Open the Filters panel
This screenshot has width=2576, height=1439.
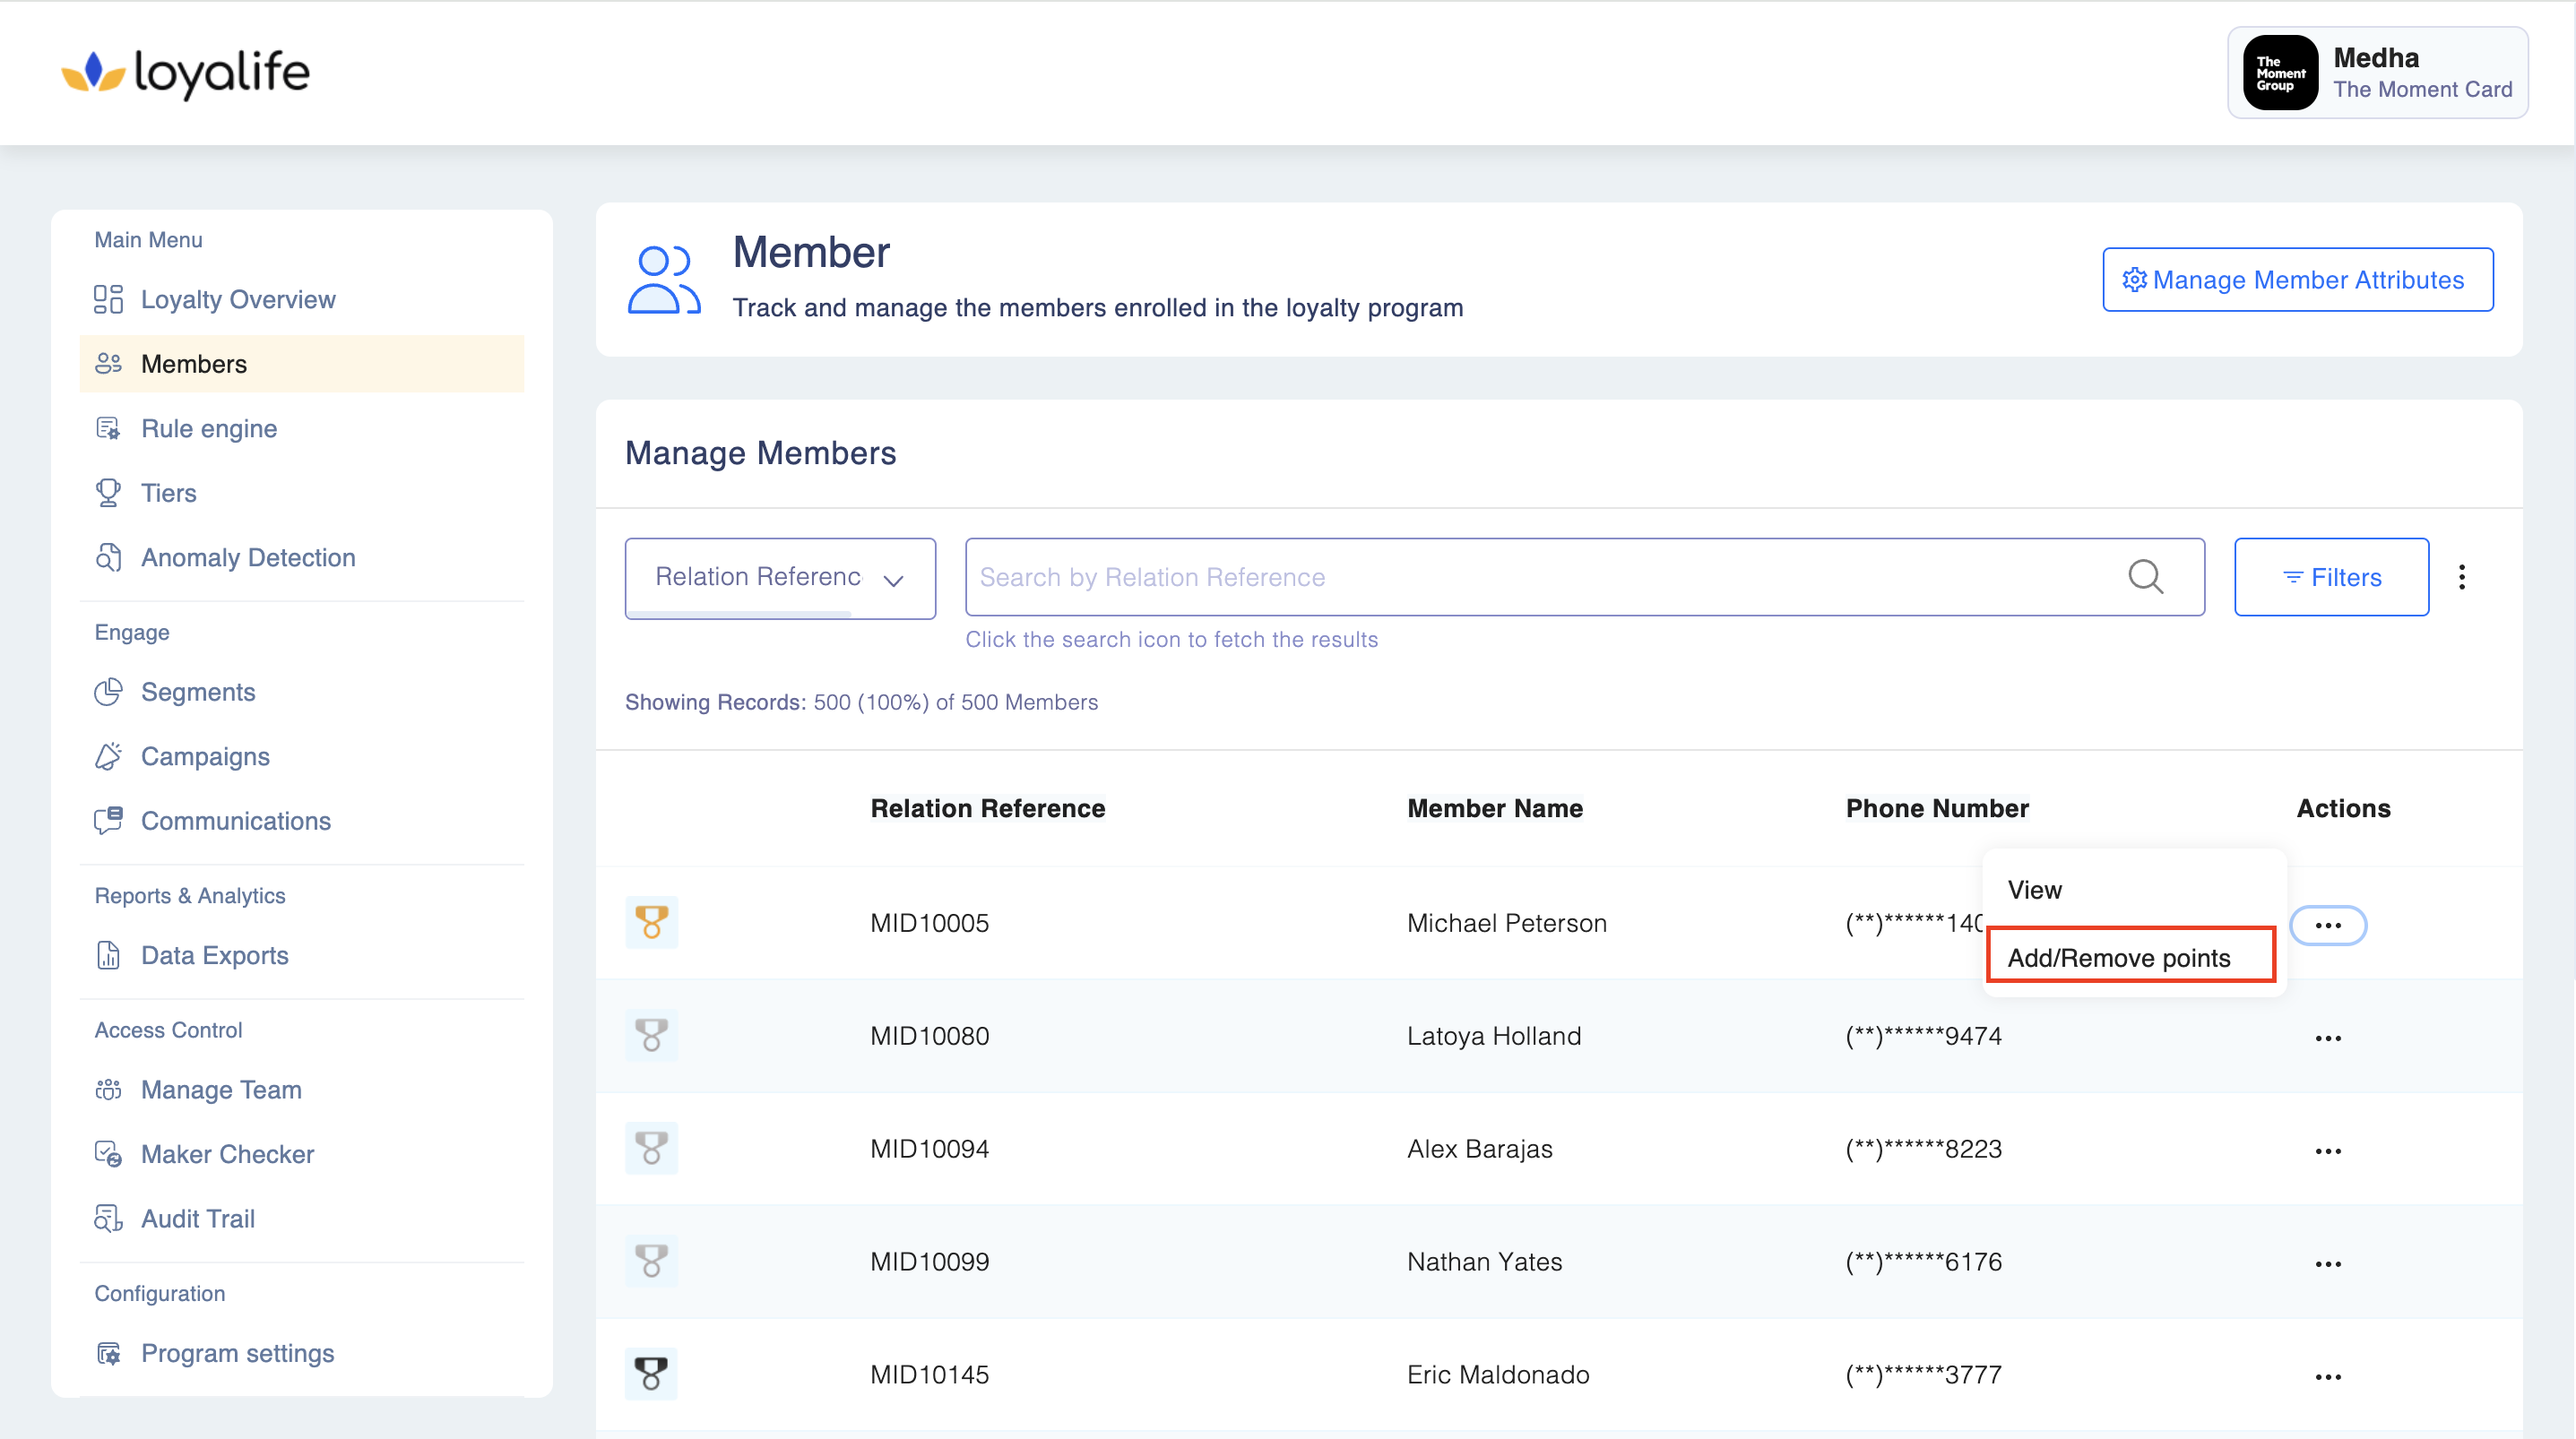point(2330,577)
